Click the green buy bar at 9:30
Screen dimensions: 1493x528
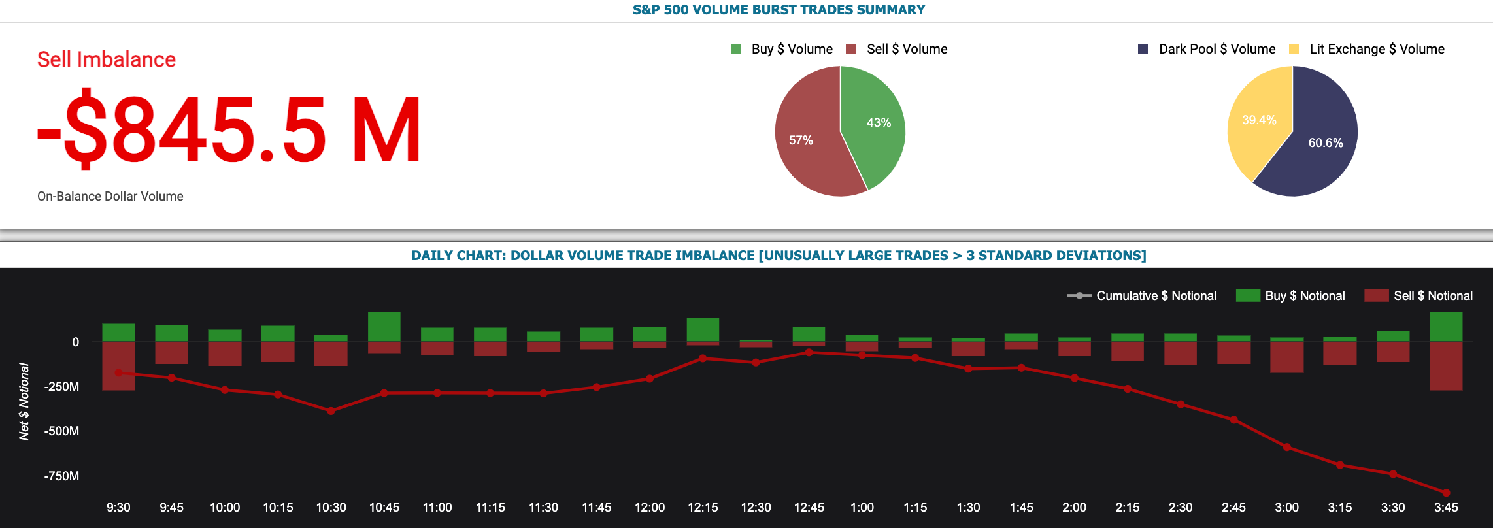tap(118, 333)
